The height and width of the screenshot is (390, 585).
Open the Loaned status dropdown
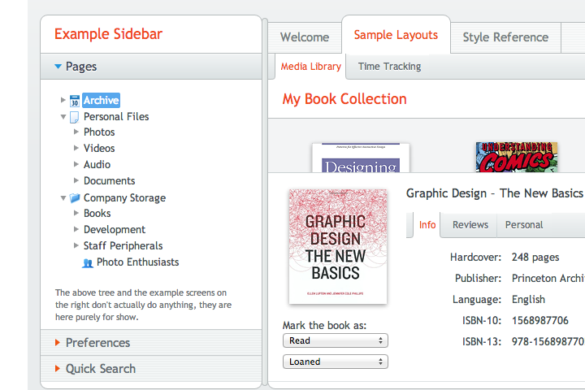tap(335, 362)
